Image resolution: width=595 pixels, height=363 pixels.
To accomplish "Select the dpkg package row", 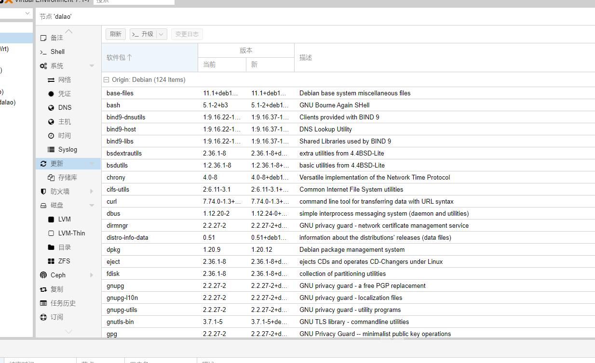I will 348,249.
